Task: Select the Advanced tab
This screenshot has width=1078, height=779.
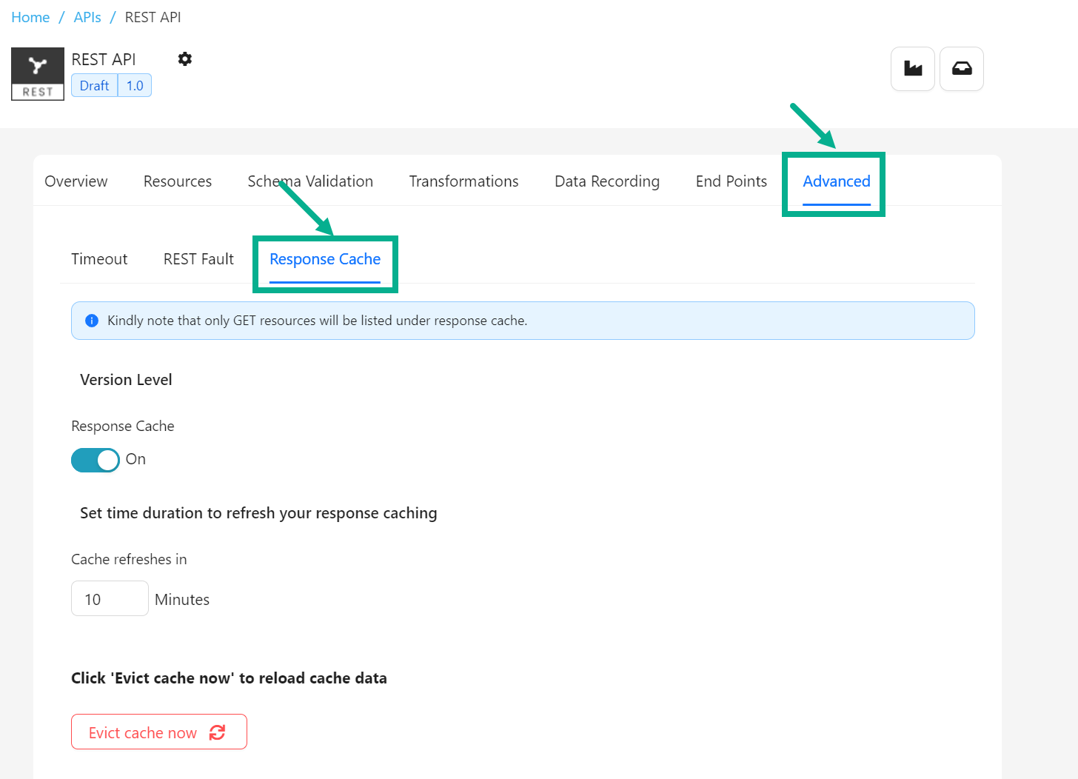Action: 836,181
